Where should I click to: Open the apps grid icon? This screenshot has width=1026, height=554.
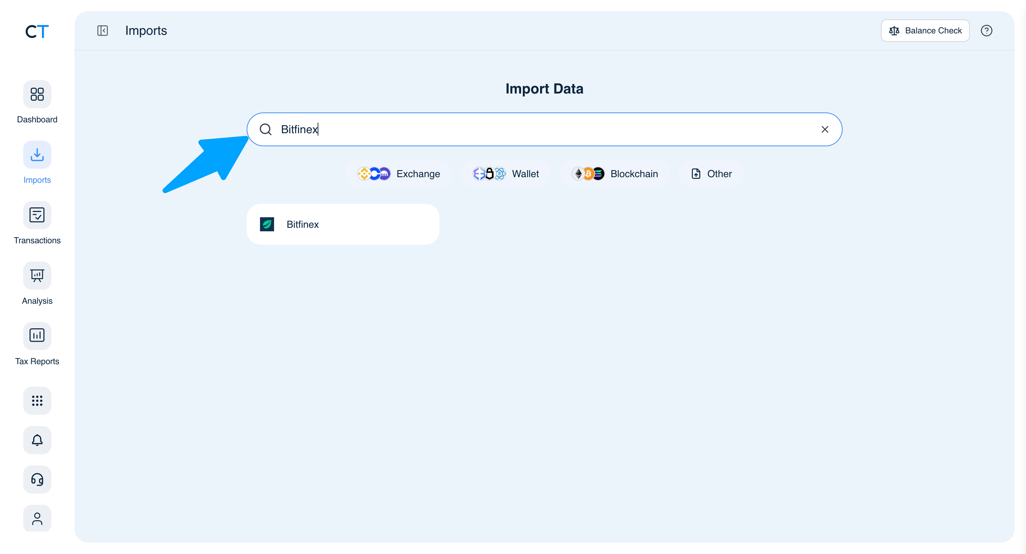click(x=37, y=400)
